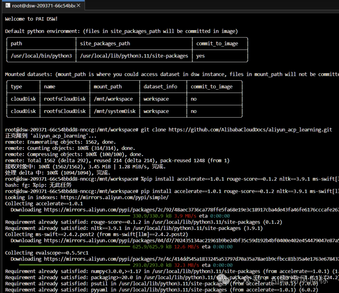
Task: Click the 'Welcome to PAI DSW!' line
Action: pos(31,19)
